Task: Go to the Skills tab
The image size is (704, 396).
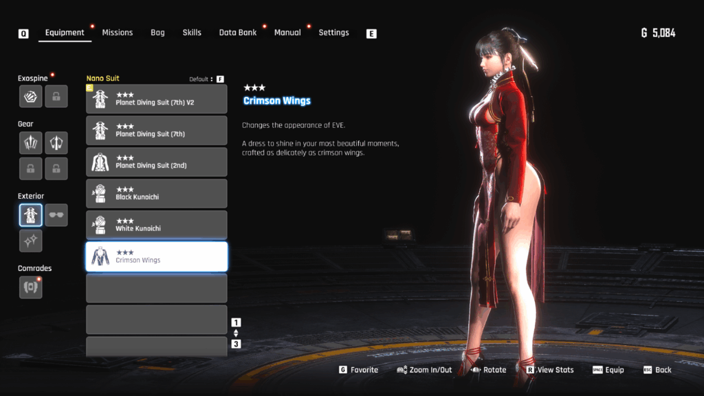Action: pyautogui.click(x=192, y=33)
